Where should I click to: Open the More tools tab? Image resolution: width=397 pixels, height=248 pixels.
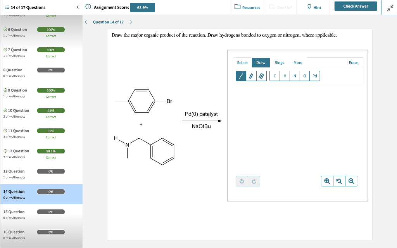point(298,62)
